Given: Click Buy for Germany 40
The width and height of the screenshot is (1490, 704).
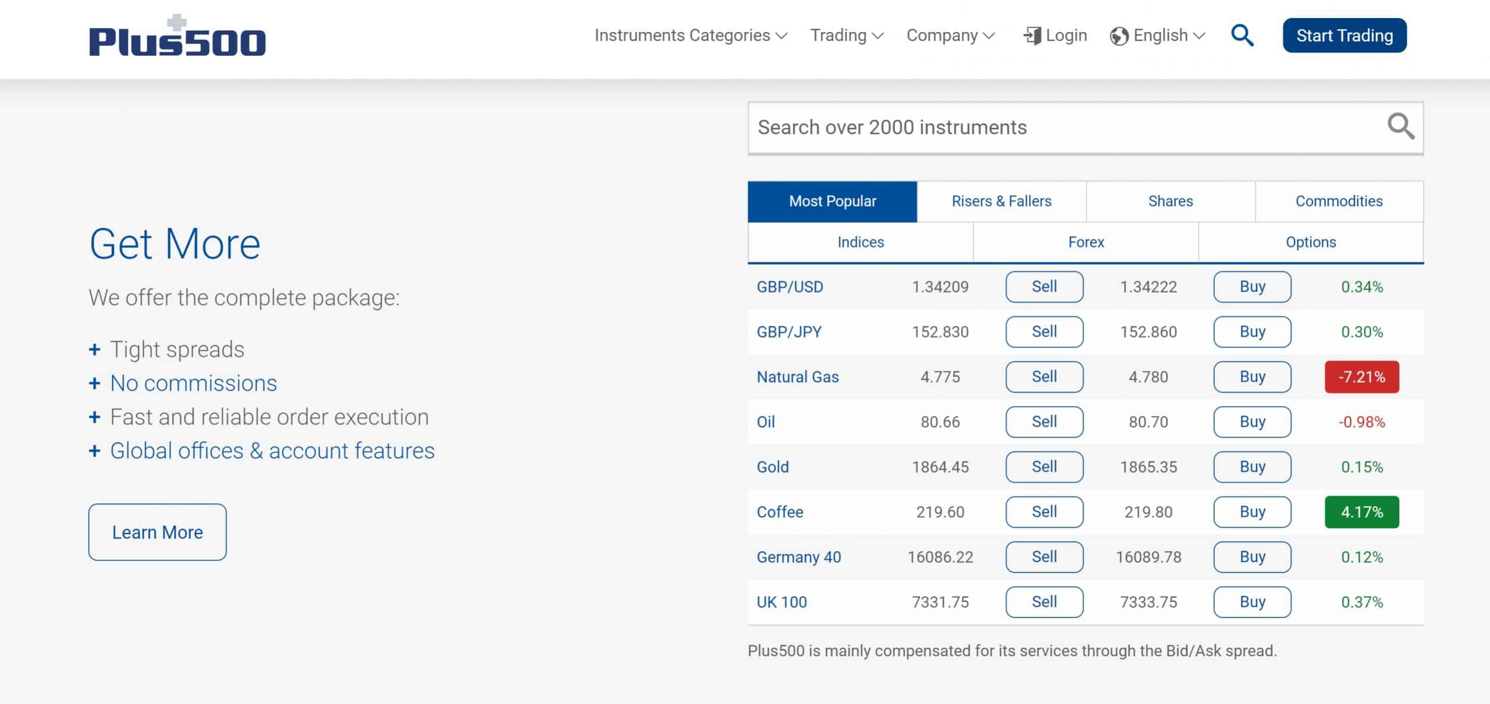Looking at the screenshot, I should click(1252, 557).
